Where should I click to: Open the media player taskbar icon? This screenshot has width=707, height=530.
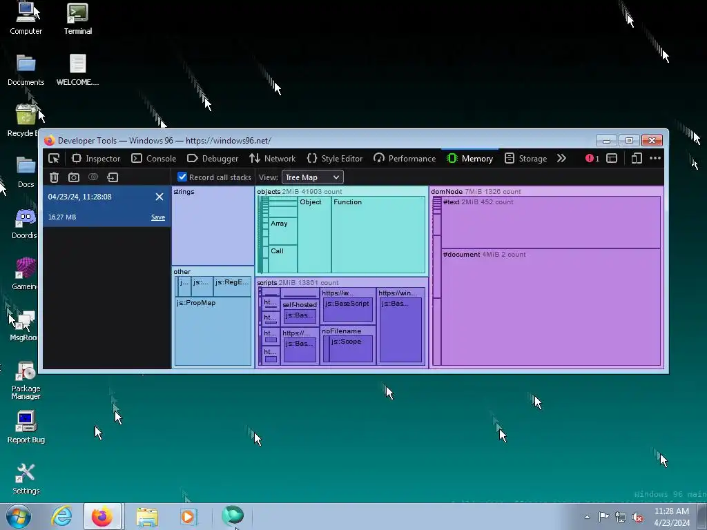[188, 516]
